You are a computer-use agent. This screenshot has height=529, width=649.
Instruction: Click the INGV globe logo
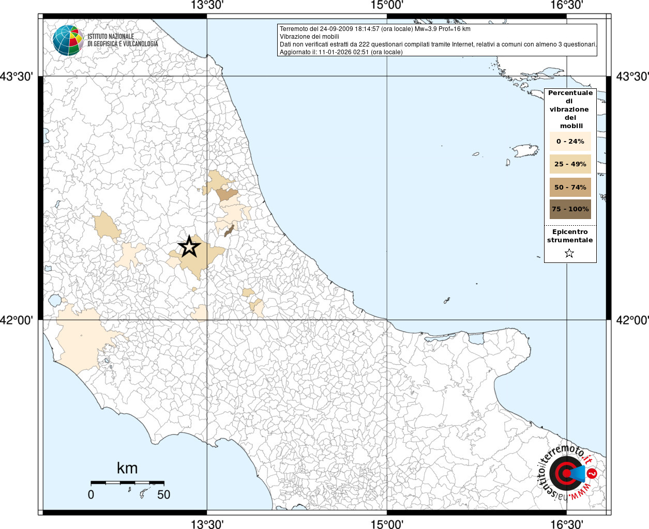click(68, 40)
